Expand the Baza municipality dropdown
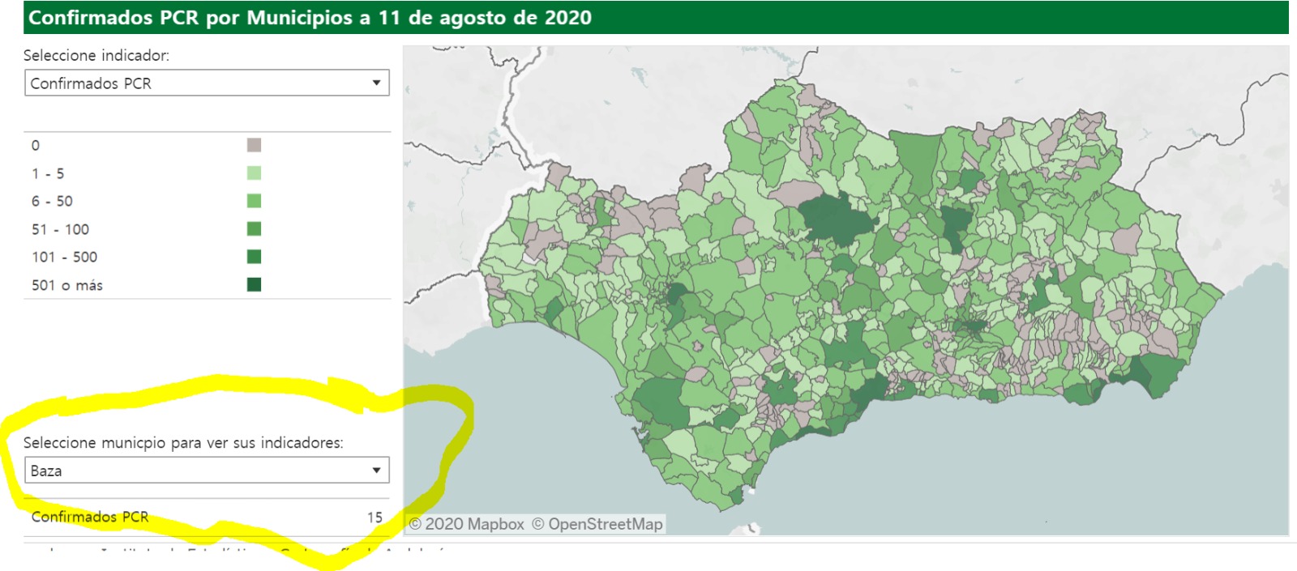Screen dimensions: 1297x571 click(207, 471)
